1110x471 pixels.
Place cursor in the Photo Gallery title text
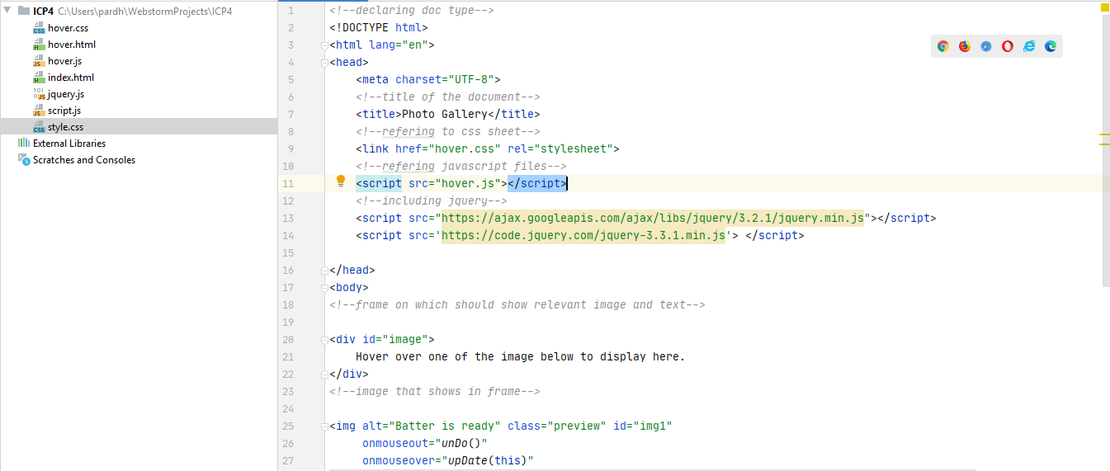pyautogui.click(x=445, y=114)
